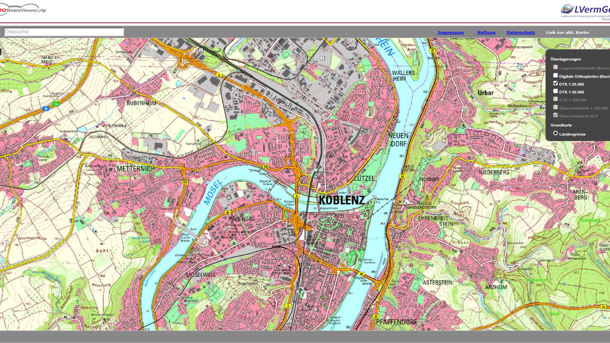Viewport: 610px width, 343px height.
Task: Click the EHRENBREITSTEIN label on the map
Action: click(436, 221)
